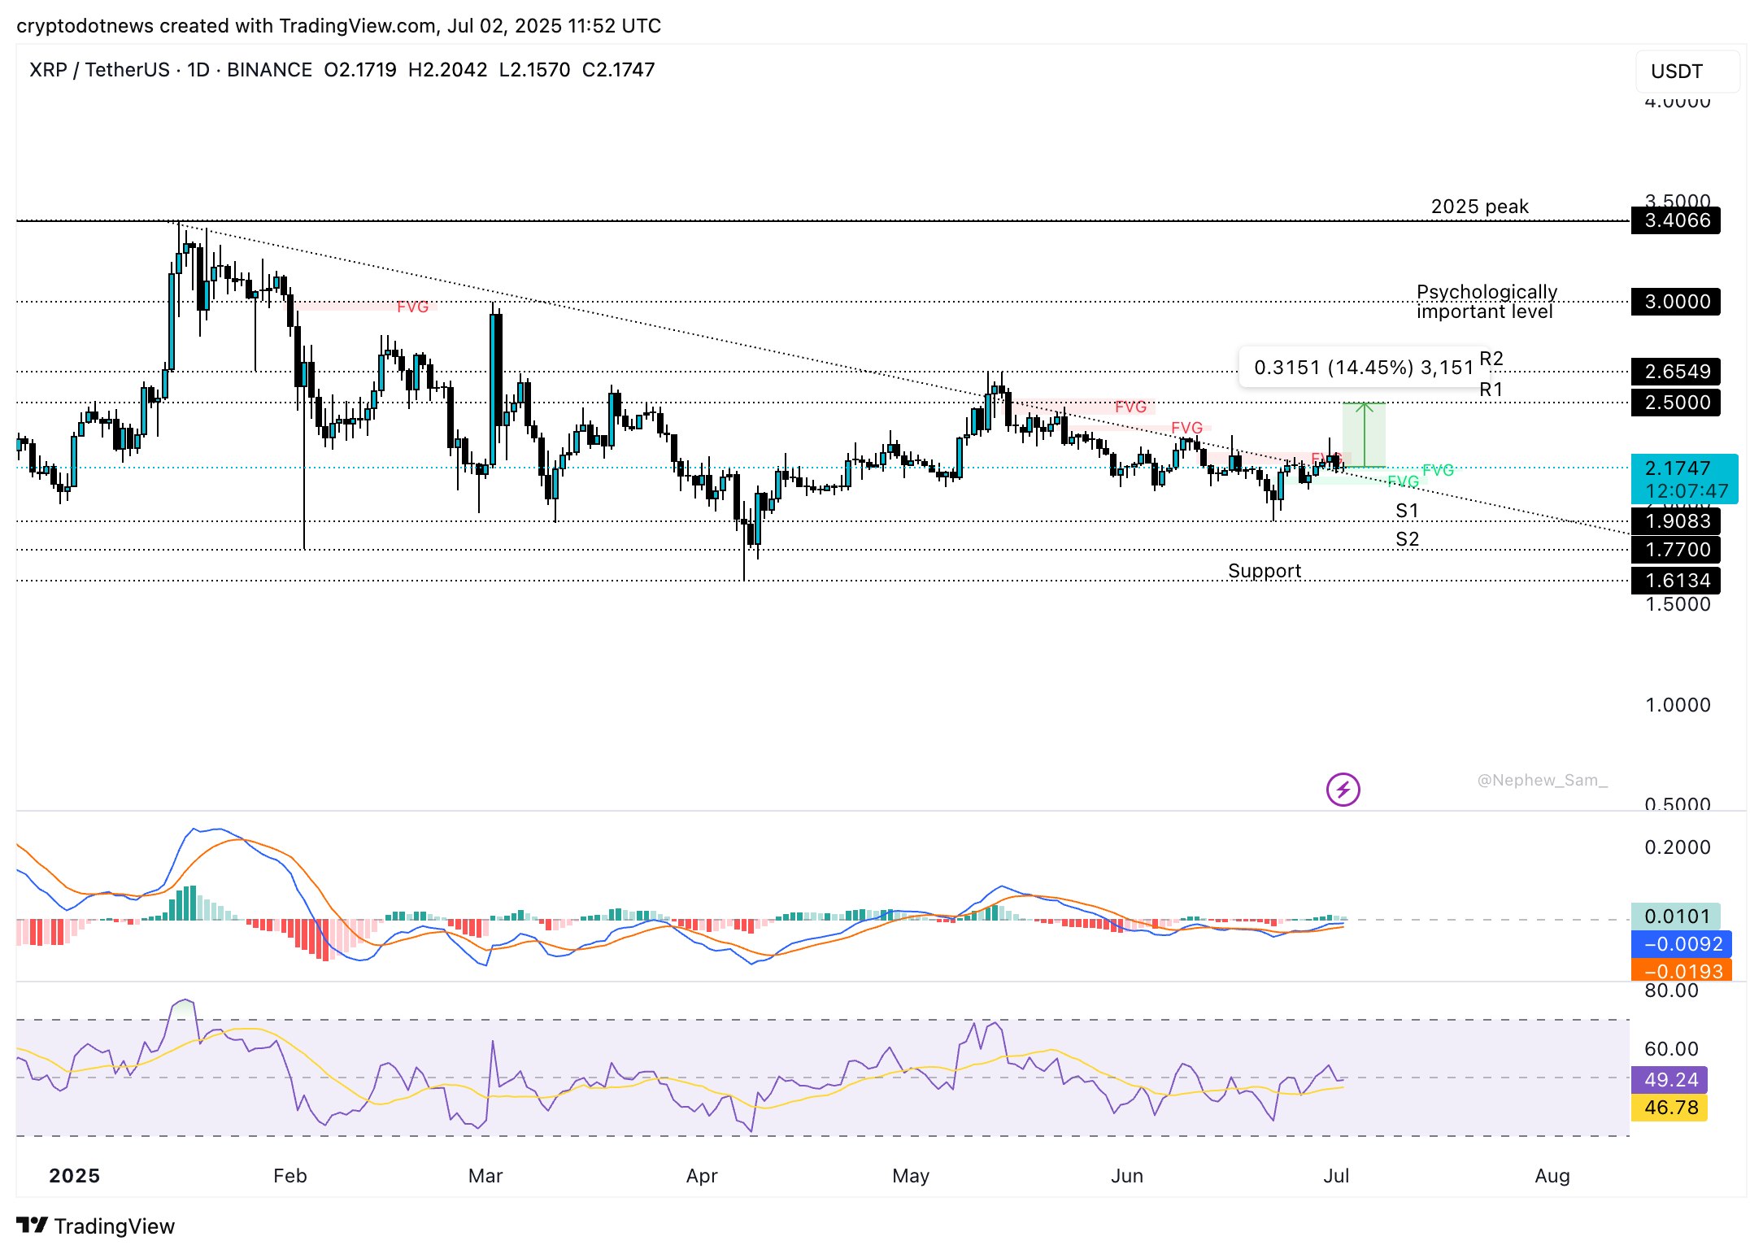Viewport: 1763px width, 1254px height.
Task: Click the 0.3151 (14.45%) measurement tooltip
Action: 1363,368
